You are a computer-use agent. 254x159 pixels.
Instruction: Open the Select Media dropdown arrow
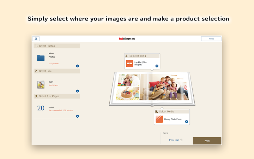coord(187,122)
